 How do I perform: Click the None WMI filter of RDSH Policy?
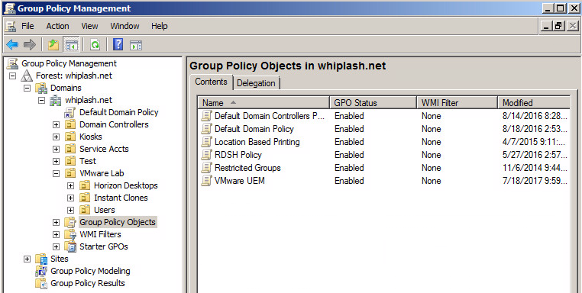(x=431, y=155)
